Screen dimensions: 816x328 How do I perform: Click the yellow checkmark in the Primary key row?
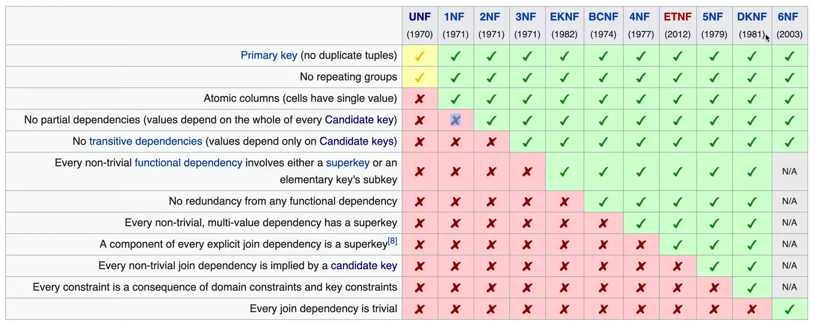(420, 56)
